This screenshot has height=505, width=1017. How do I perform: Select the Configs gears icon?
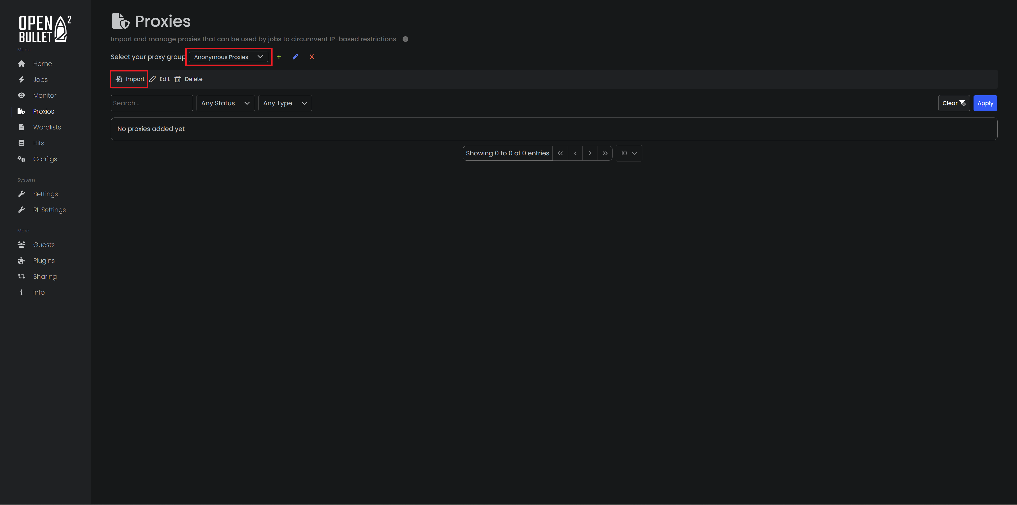coord(21,159)
